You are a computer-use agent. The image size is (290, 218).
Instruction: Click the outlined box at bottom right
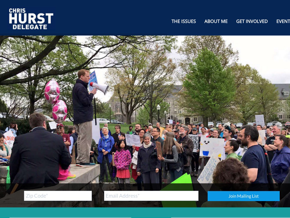[230, 218]
